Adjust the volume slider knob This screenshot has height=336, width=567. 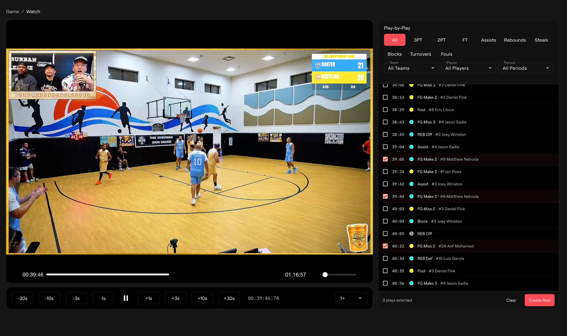click(325, 274)
